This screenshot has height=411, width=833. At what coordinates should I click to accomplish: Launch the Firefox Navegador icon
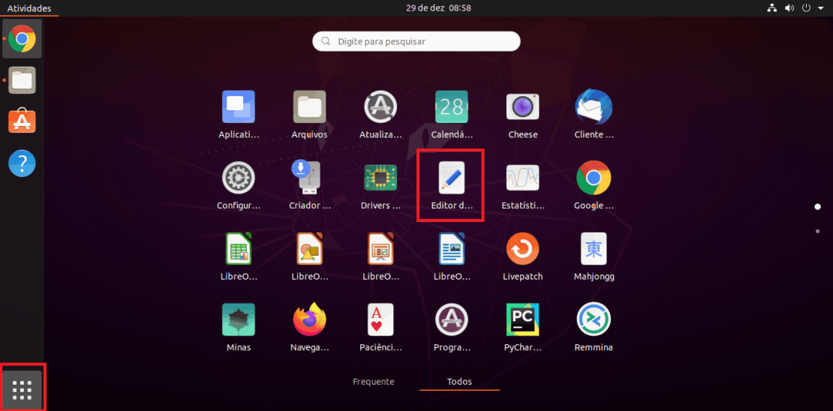click(310, 319)
